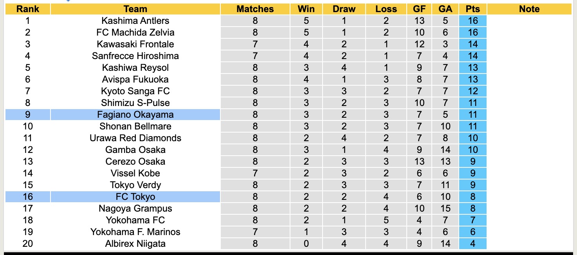This screenshot has width=577, height=255.
Task: Open the Kashima Antlers team link
Action: coord(135,21)
